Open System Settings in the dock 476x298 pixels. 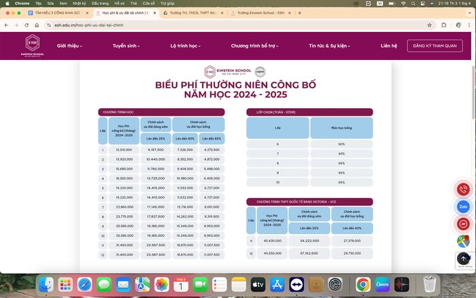coord(335,285)
